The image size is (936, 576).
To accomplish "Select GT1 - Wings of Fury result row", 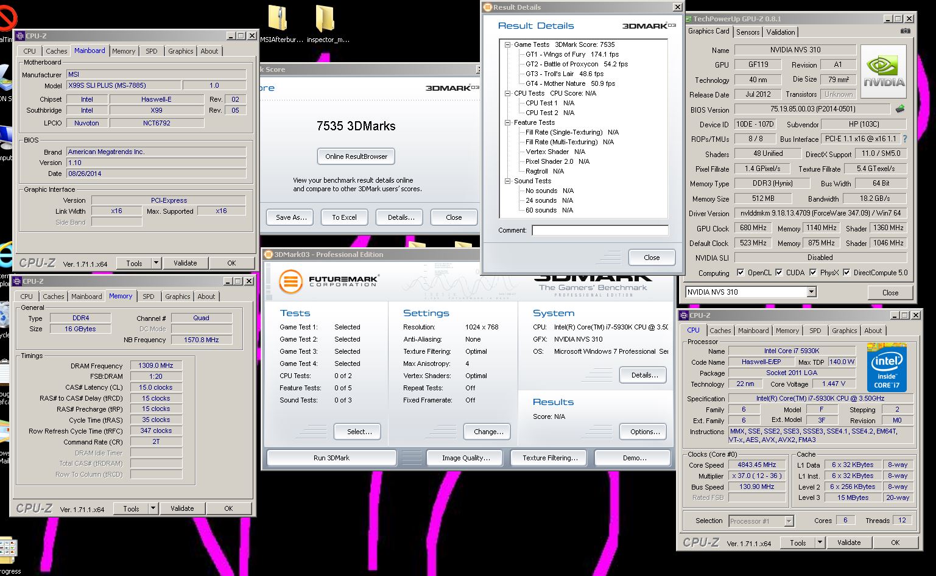I will click(572, 54).
